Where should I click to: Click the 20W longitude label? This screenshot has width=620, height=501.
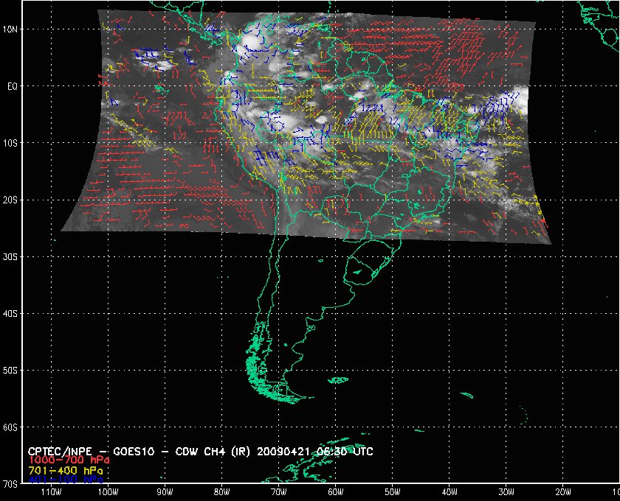coord(562,492)
